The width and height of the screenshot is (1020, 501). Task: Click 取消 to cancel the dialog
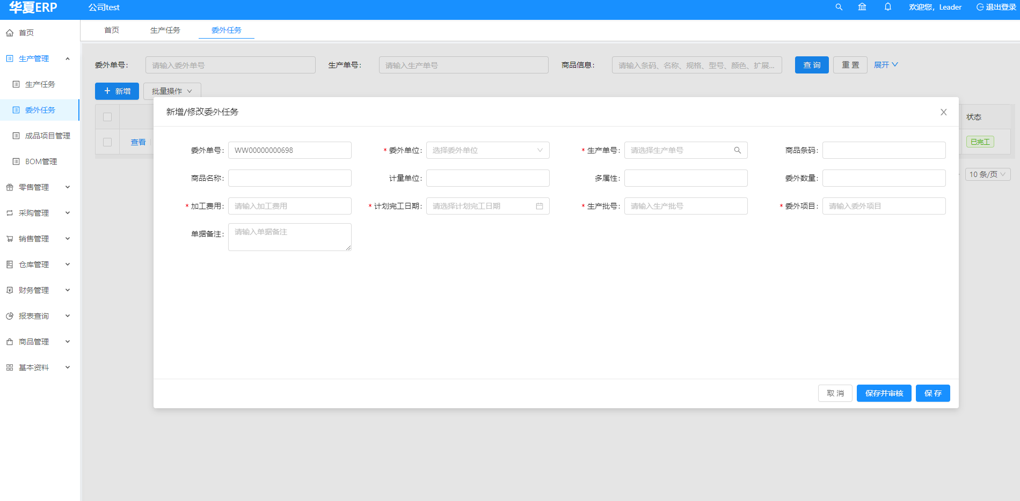[835, 393]
